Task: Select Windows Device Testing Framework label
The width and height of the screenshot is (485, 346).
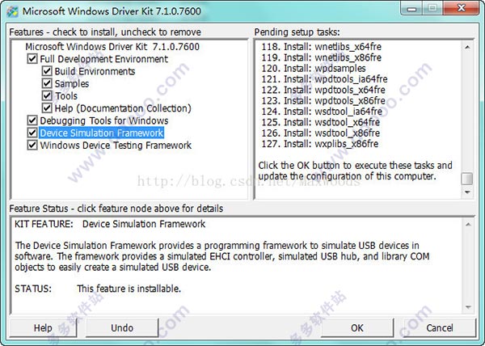Action: 116,146
